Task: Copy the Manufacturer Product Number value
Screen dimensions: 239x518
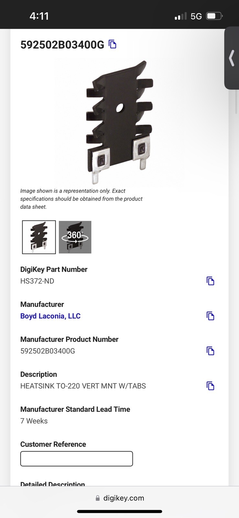Action: pyautogui.click(x=210, y=351)
